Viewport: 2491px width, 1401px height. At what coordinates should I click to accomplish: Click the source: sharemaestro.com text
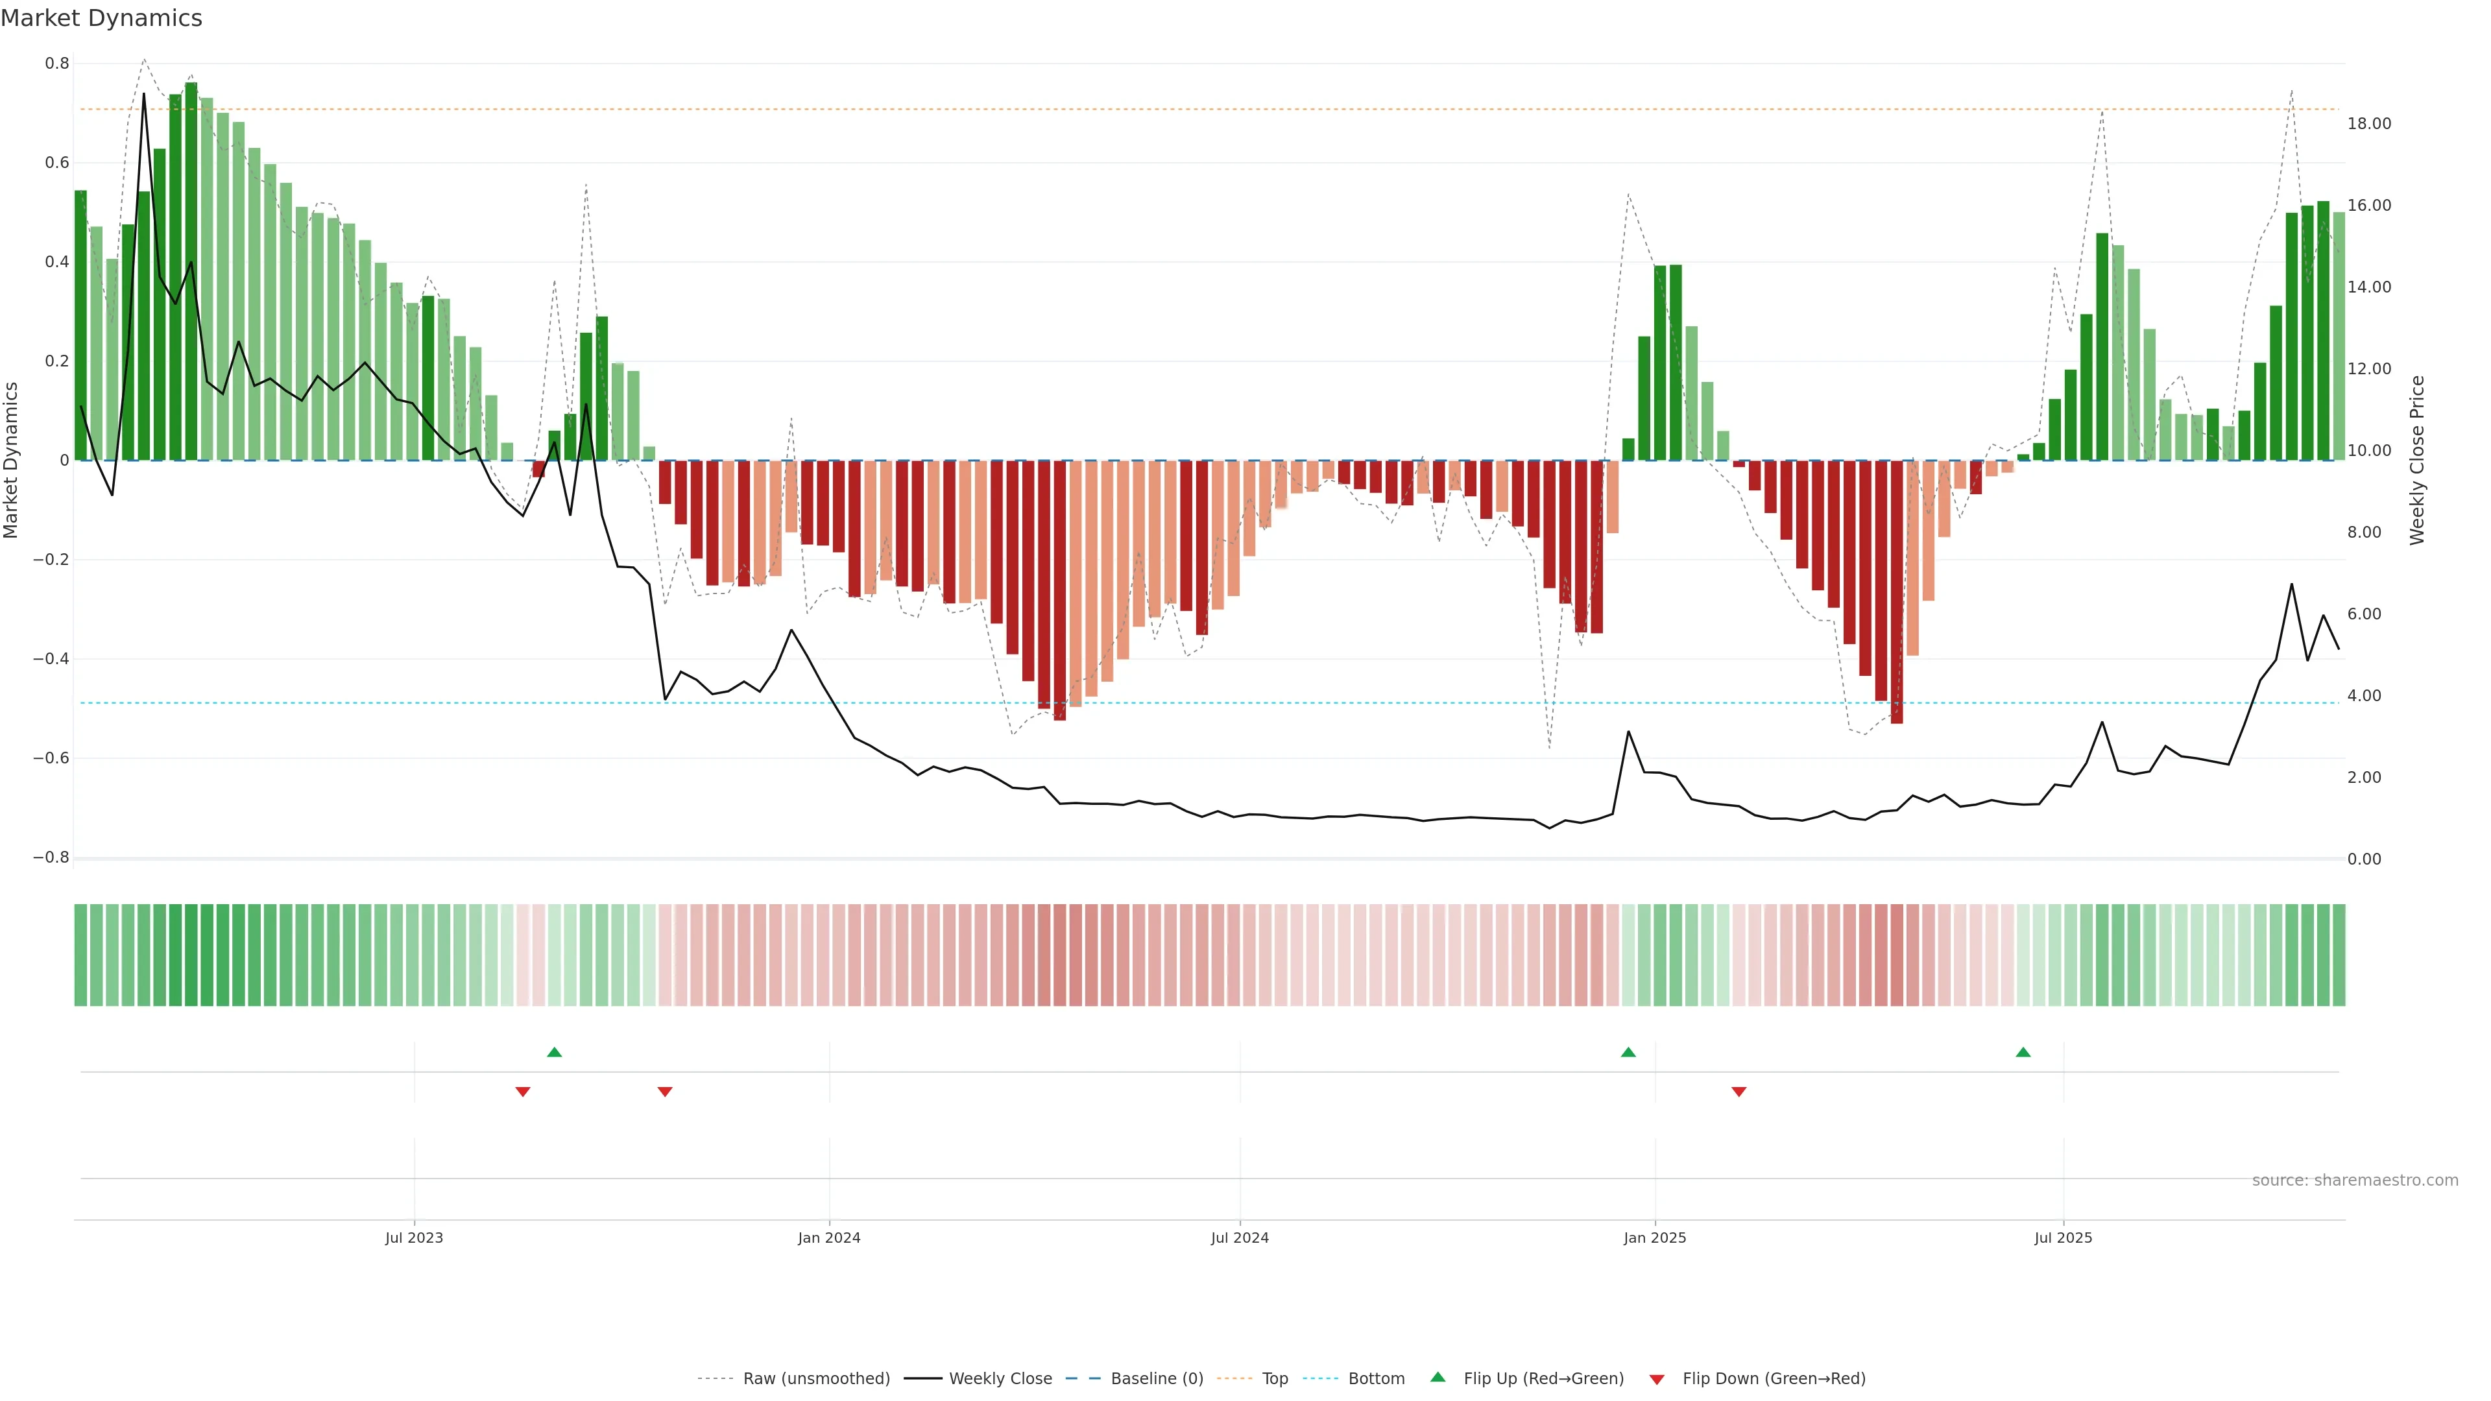pos(2355,1180)
